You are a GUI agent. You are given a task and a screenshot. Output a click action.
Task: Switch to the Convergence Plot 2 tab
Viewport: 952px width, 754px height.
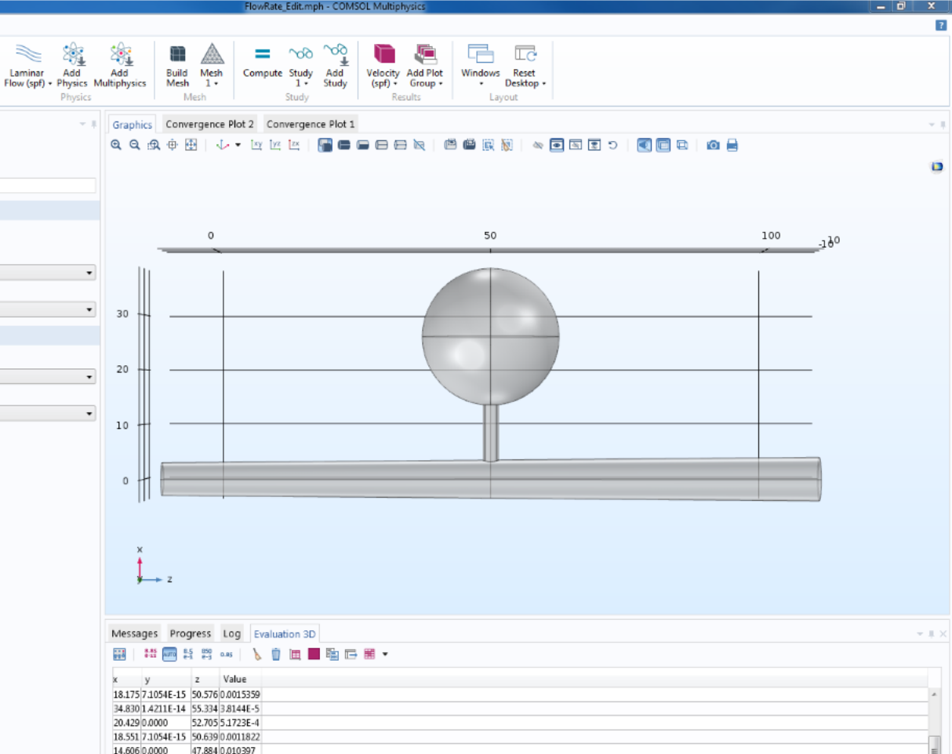pyautogui.click(x=209, y=124)
